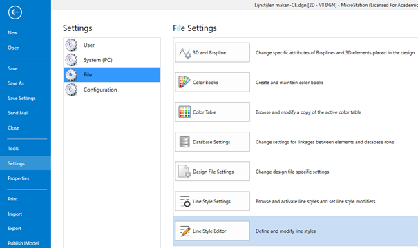
Task: Choose Save Settings in the sidebar
Action: click(x=21, y=98)
